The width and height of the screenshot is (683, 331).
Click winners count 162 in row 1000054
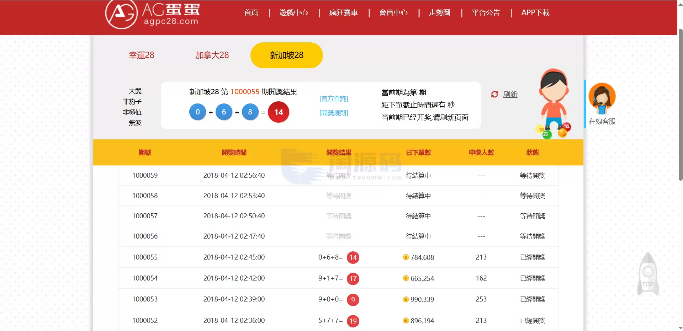[x=481, y=278]
